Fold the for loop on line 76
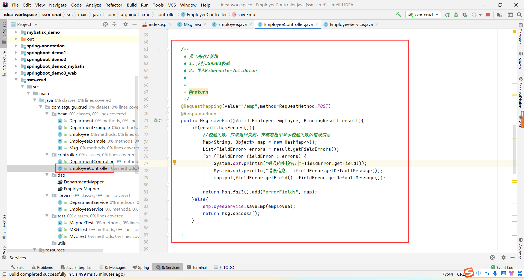524x280 pixels. 168,156
